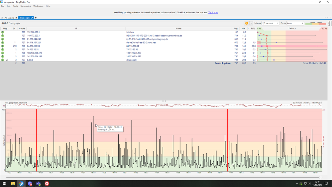The image size is (332, 187).
Task: Switch to the All Targets tab
Action: (x=9, y=18)
